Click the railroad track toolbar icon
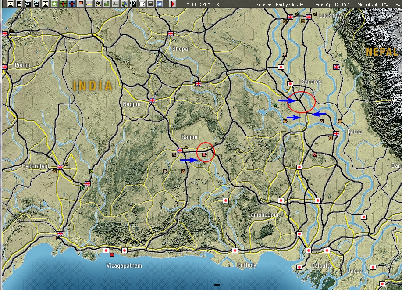 pyautogui.click(x=151, y=4)
